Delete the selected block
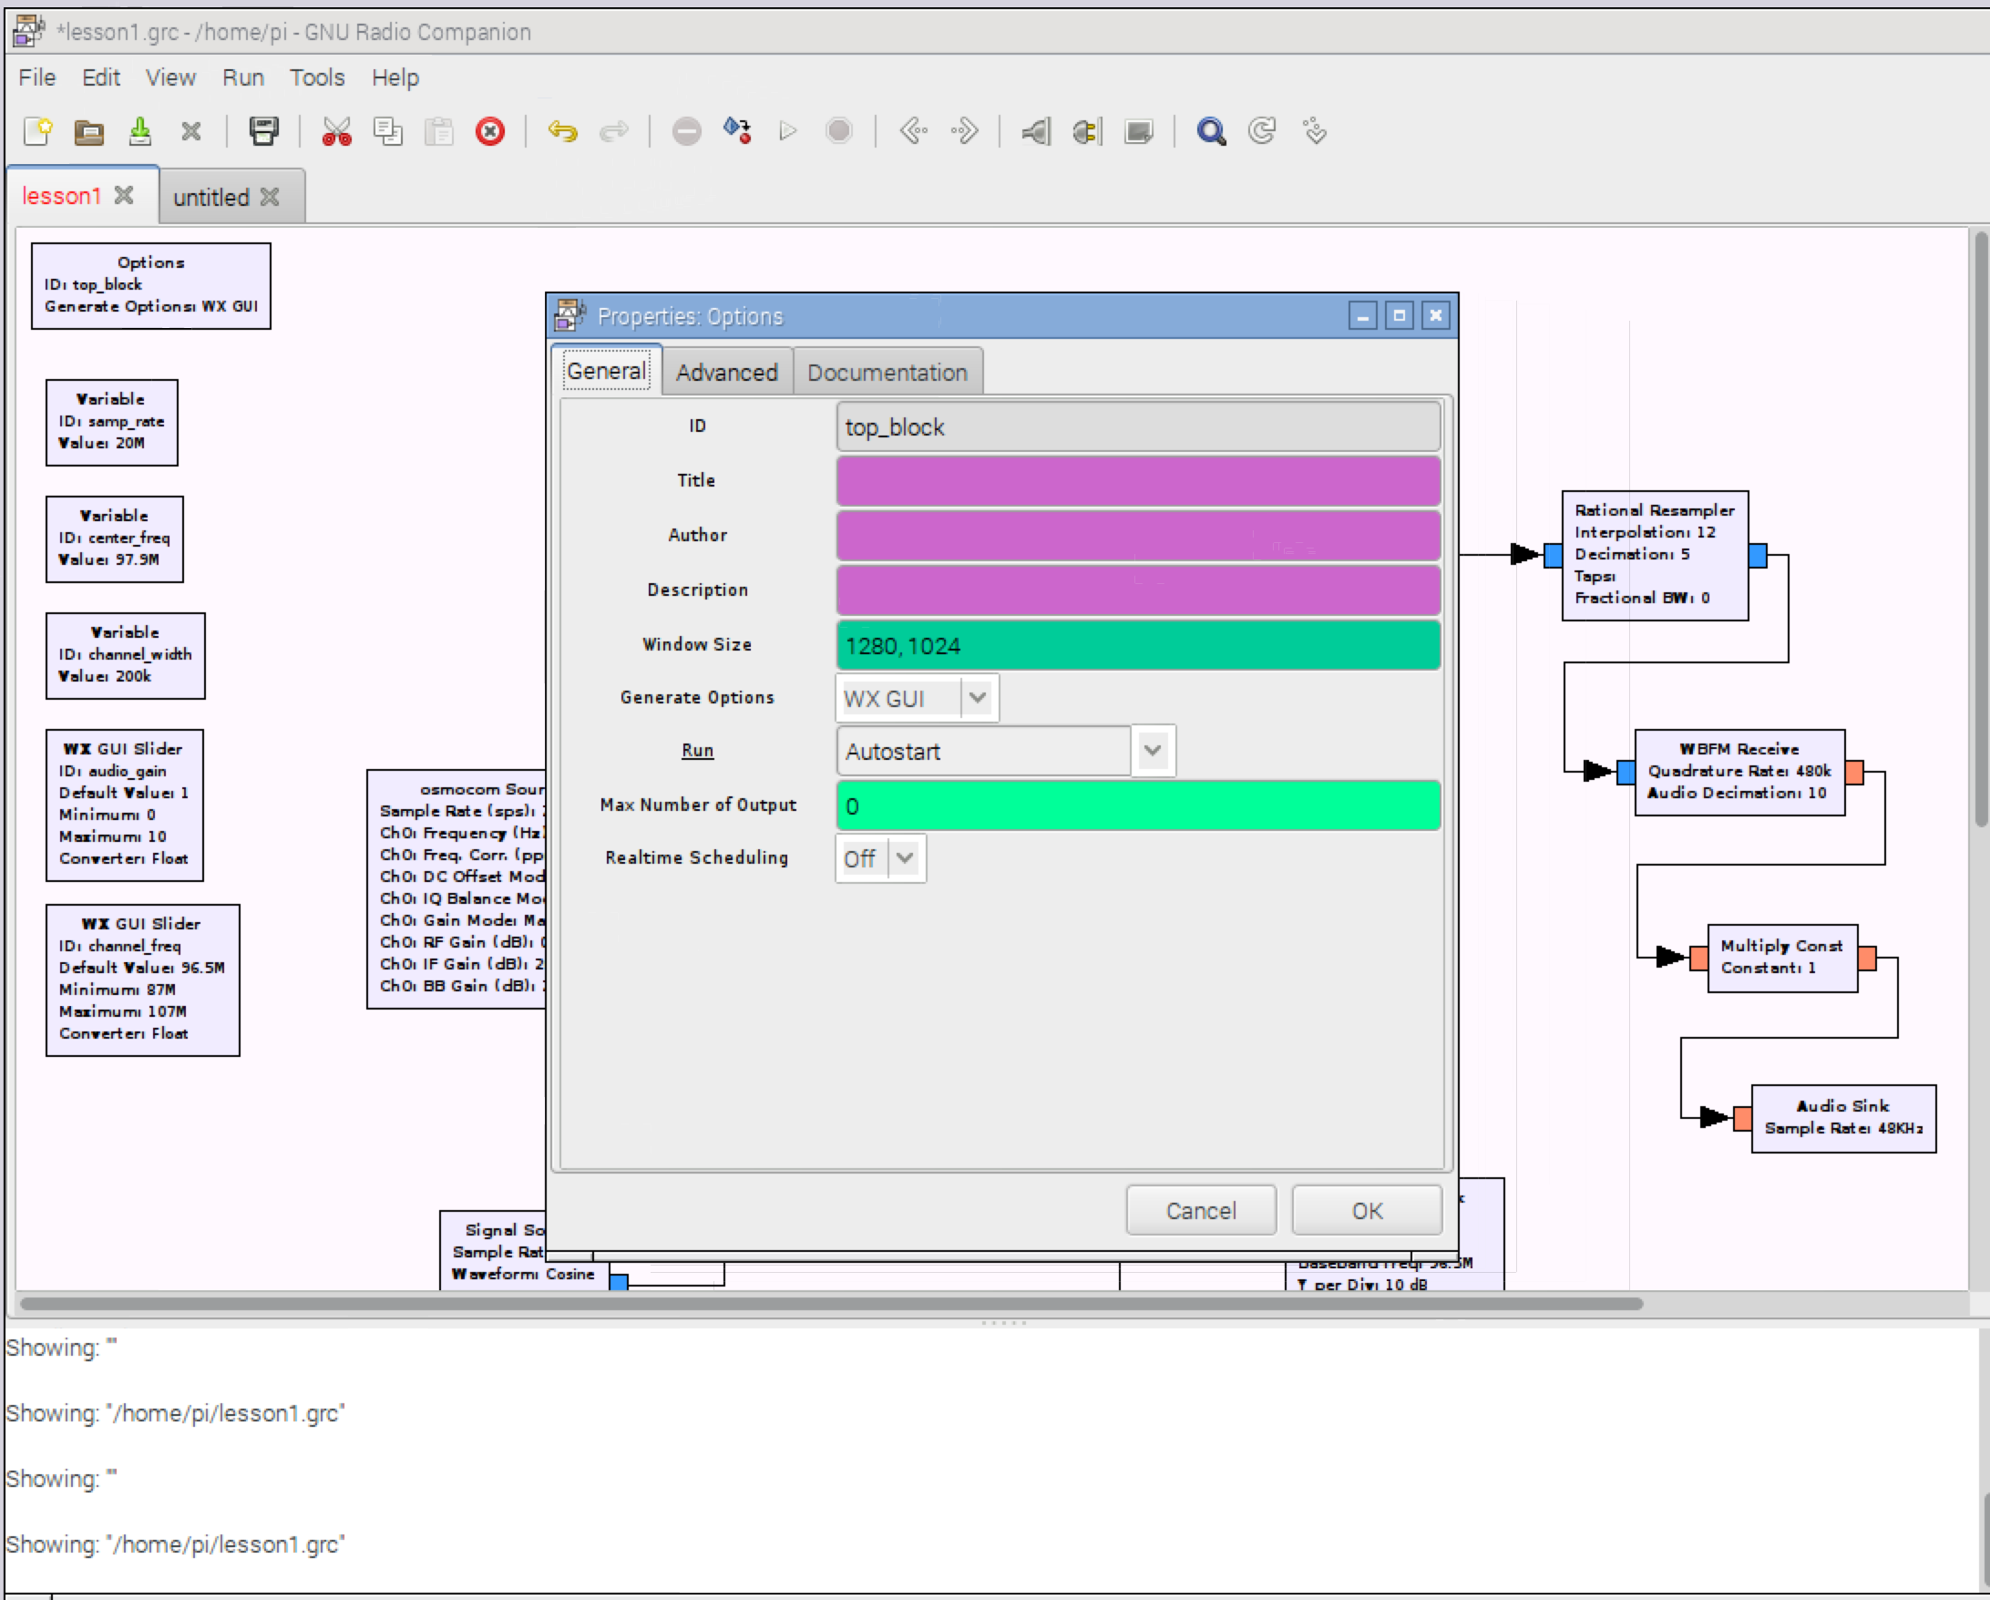Screen dimensions: 1990x1600 coord(490,131)
